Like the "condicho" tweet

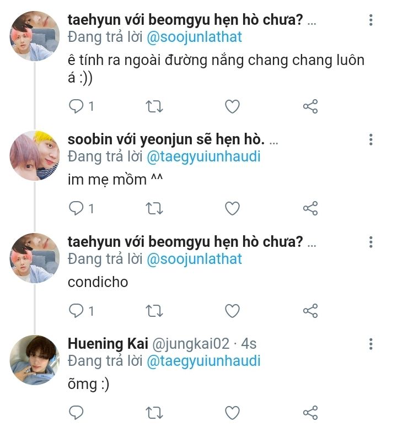click(233, 311)
